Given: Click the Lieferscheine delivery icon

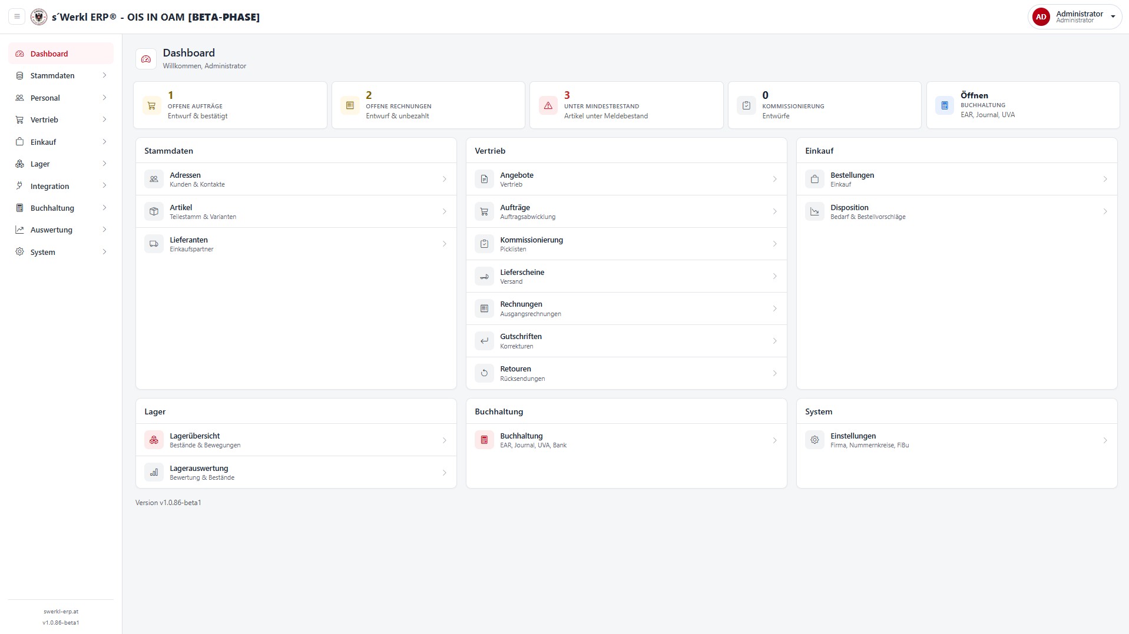Looking at the screenshot, I should click(x=484, y=276).
